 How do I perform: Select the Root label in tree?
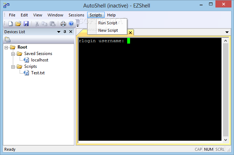[x=22, y=47]
